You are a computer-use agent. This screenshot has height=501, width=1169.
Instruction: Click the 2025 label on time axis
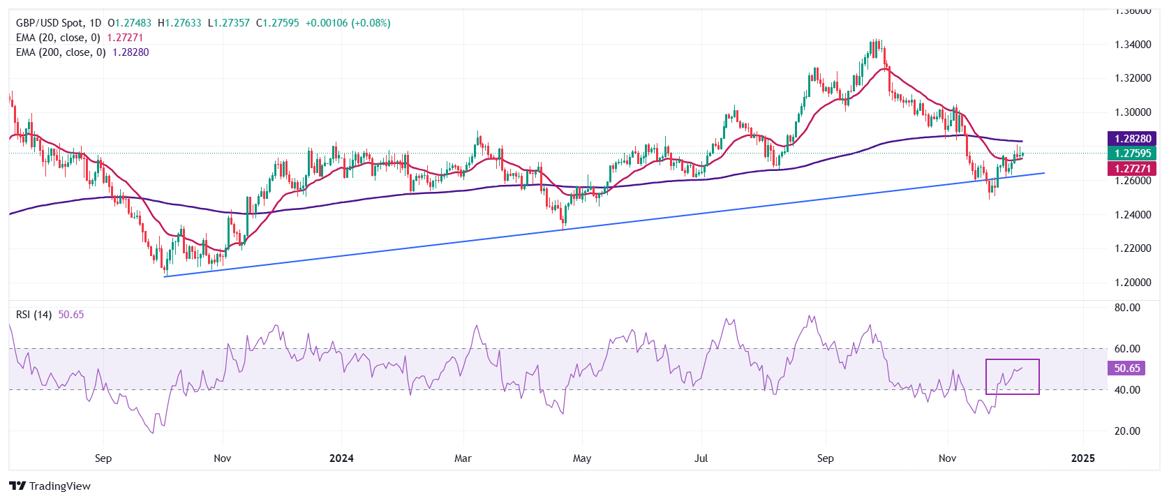(1082, 458)
